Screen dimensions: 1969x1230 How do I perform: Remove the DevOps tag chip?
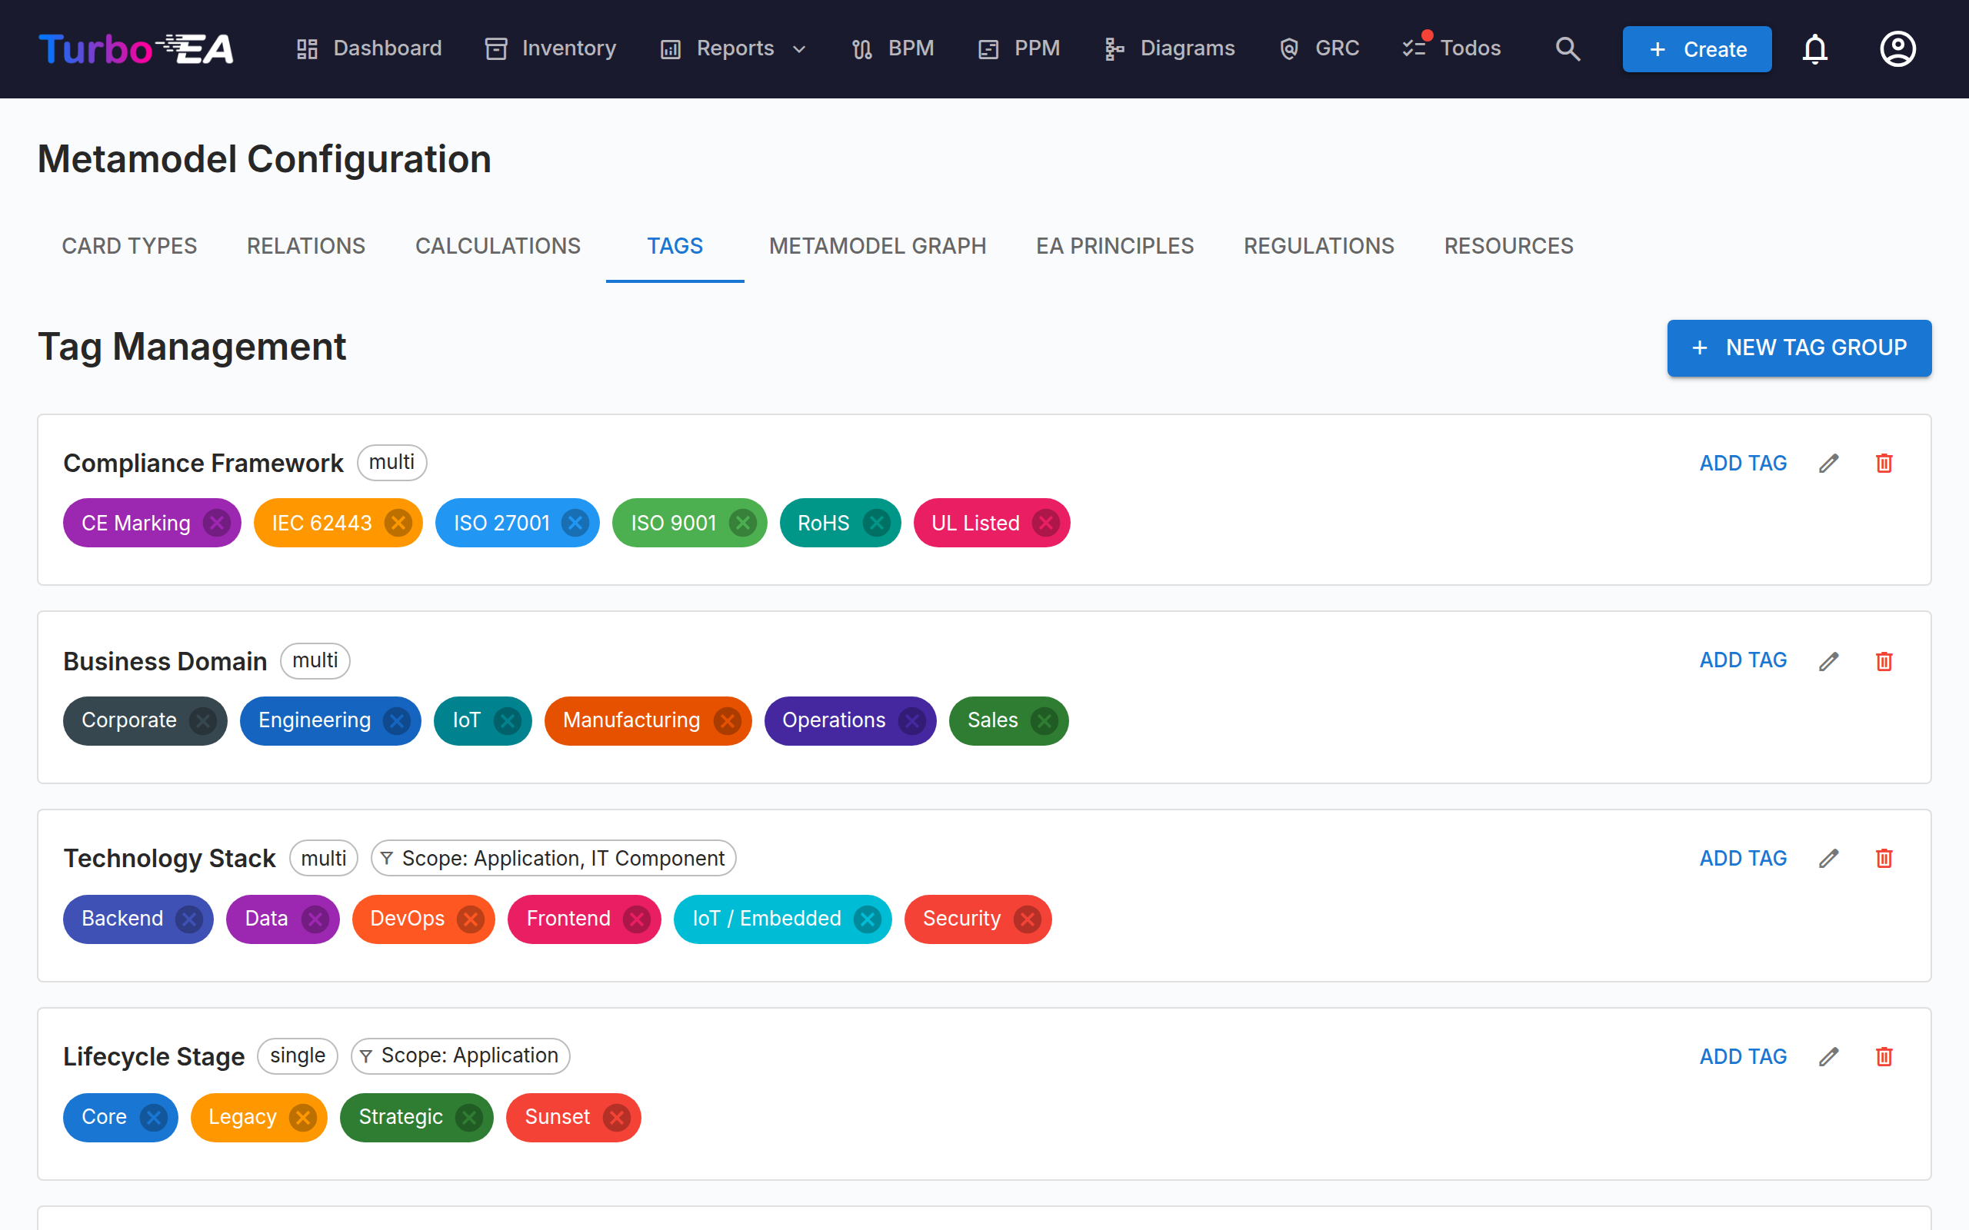point(470,919)
